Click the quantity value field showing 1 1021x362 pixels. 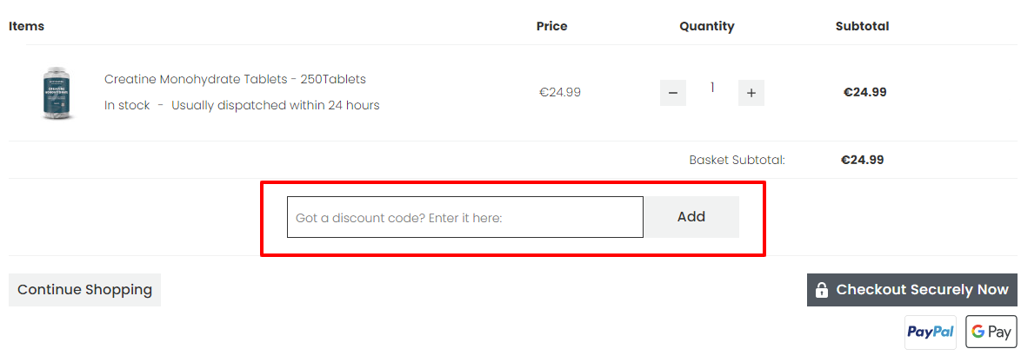[x=712, y=88]
